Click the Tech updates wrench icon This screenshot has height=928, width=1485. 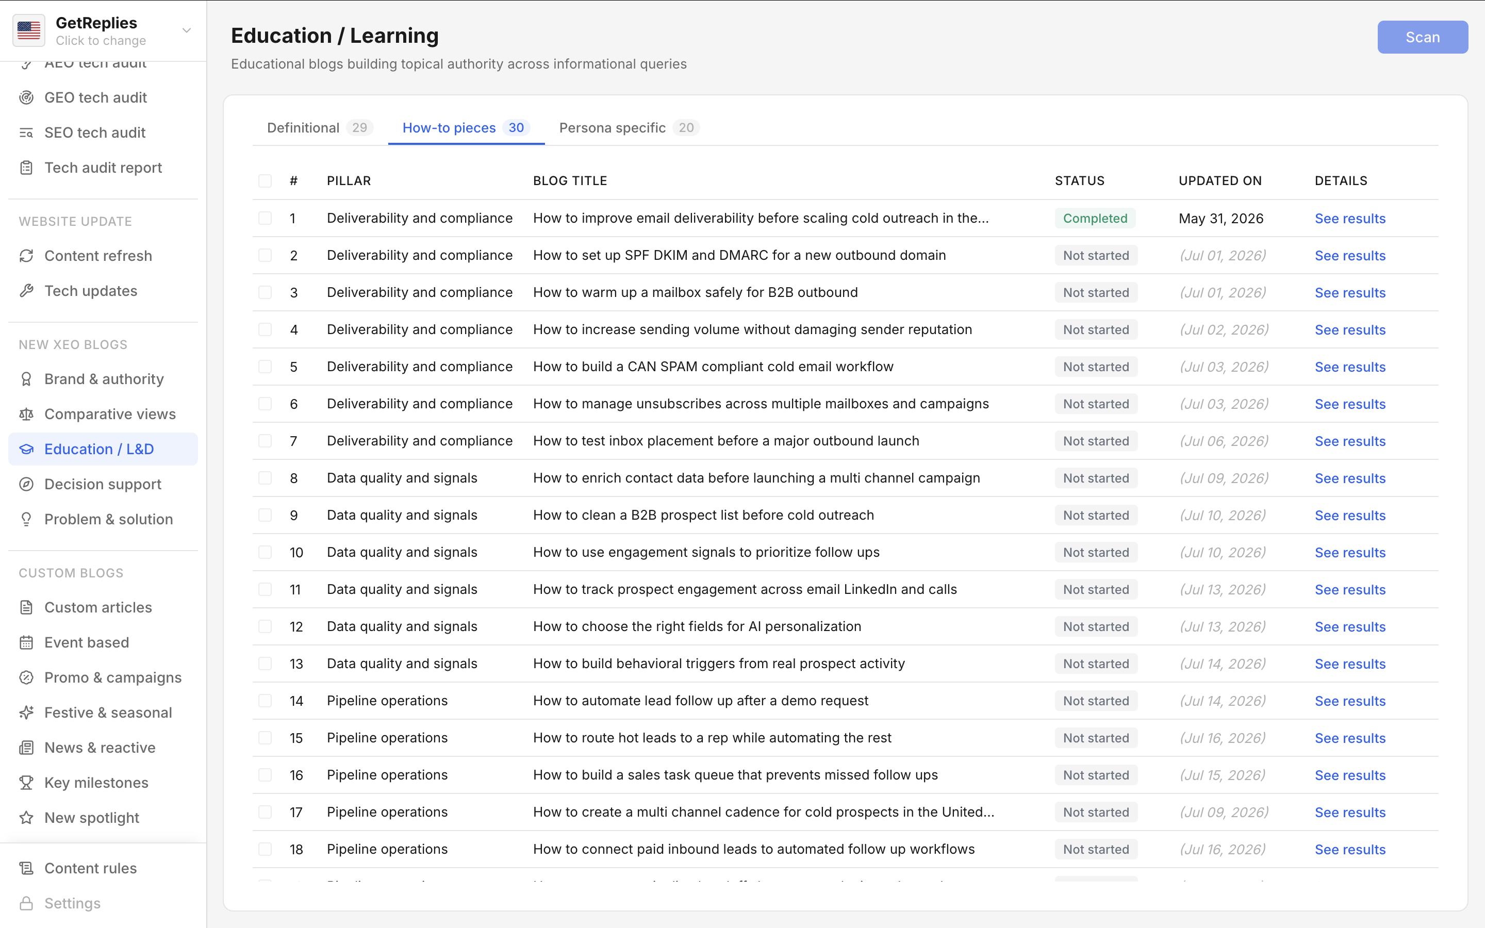(x=26, y=291)
